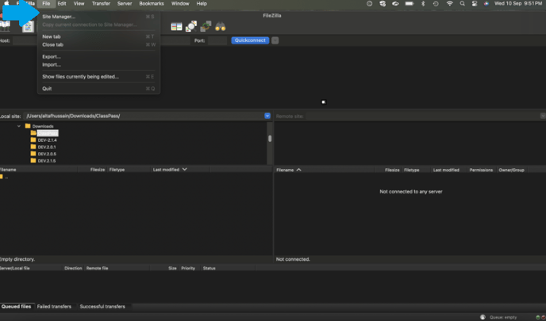Open the Window menu
The image size is (546, 321).
click(180, 3)
